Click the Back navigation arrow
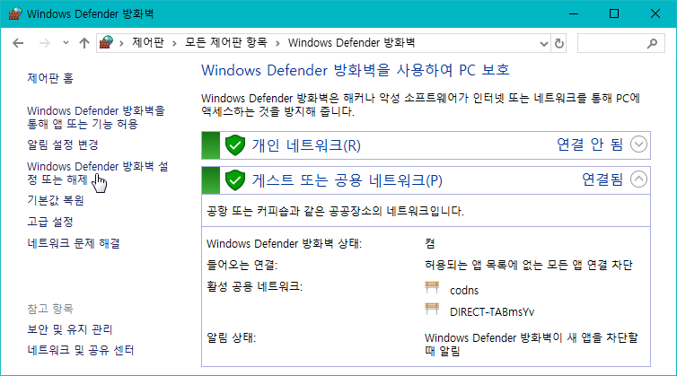This screenshot has width=677, height=376. [18, 43]
